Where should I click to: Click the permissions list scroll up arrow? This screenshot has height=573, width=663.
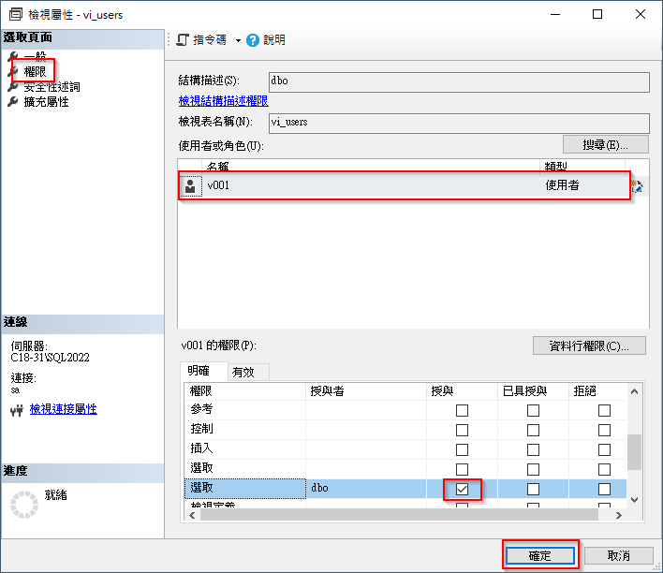[634, 391]
